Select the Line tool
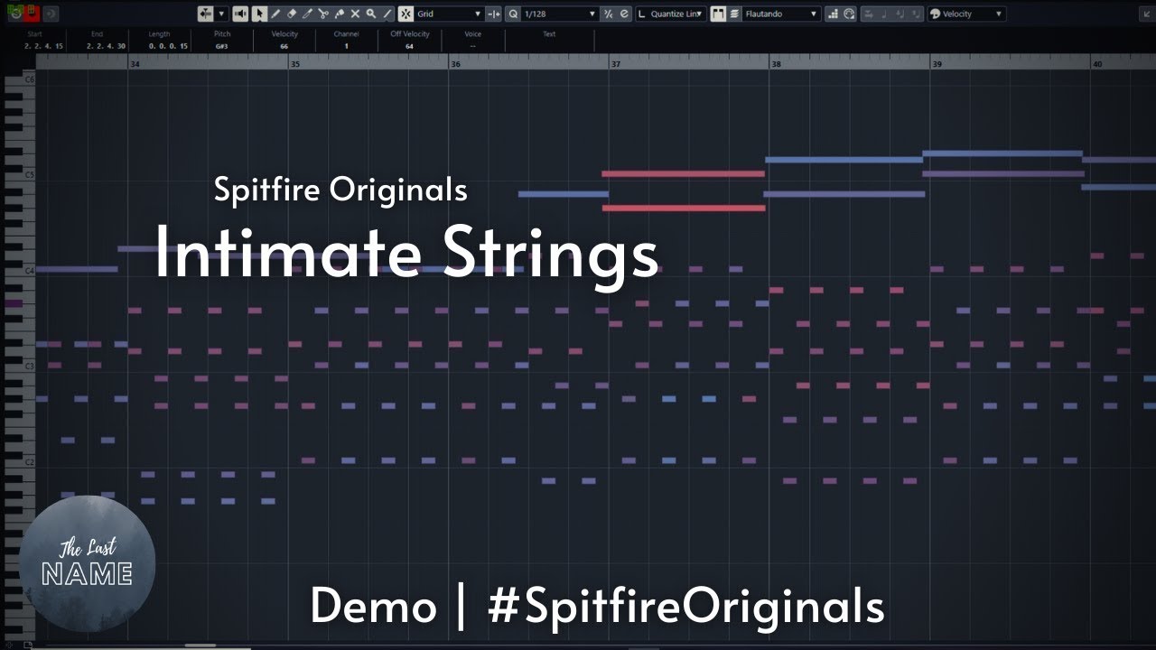The height and width of the screenshot is (650, 1156). point(387,14)
